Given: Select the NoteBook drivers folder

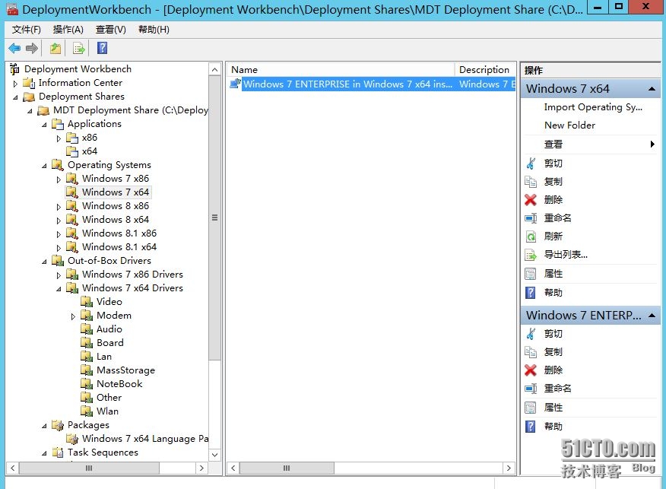Looking at the screenshot, I should (119, 384).
